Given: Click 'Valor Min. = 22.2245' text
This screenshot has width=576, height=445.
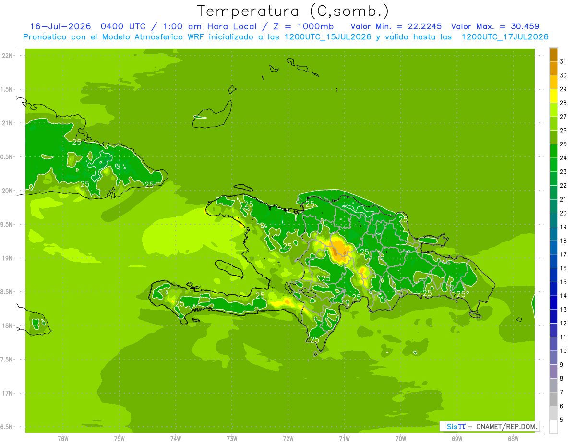Looking at the screenshot, I should click(x=396, y=26).
